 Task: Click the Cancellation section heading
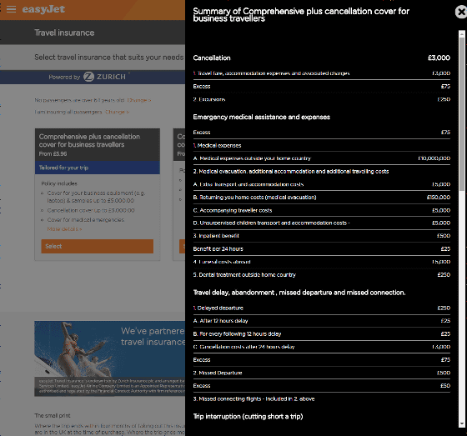click(212, 58)
